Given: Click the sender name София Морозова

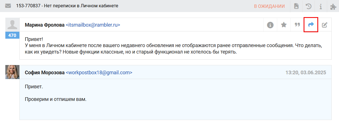Looking at the screenshot, I should [x=44, y=73].
